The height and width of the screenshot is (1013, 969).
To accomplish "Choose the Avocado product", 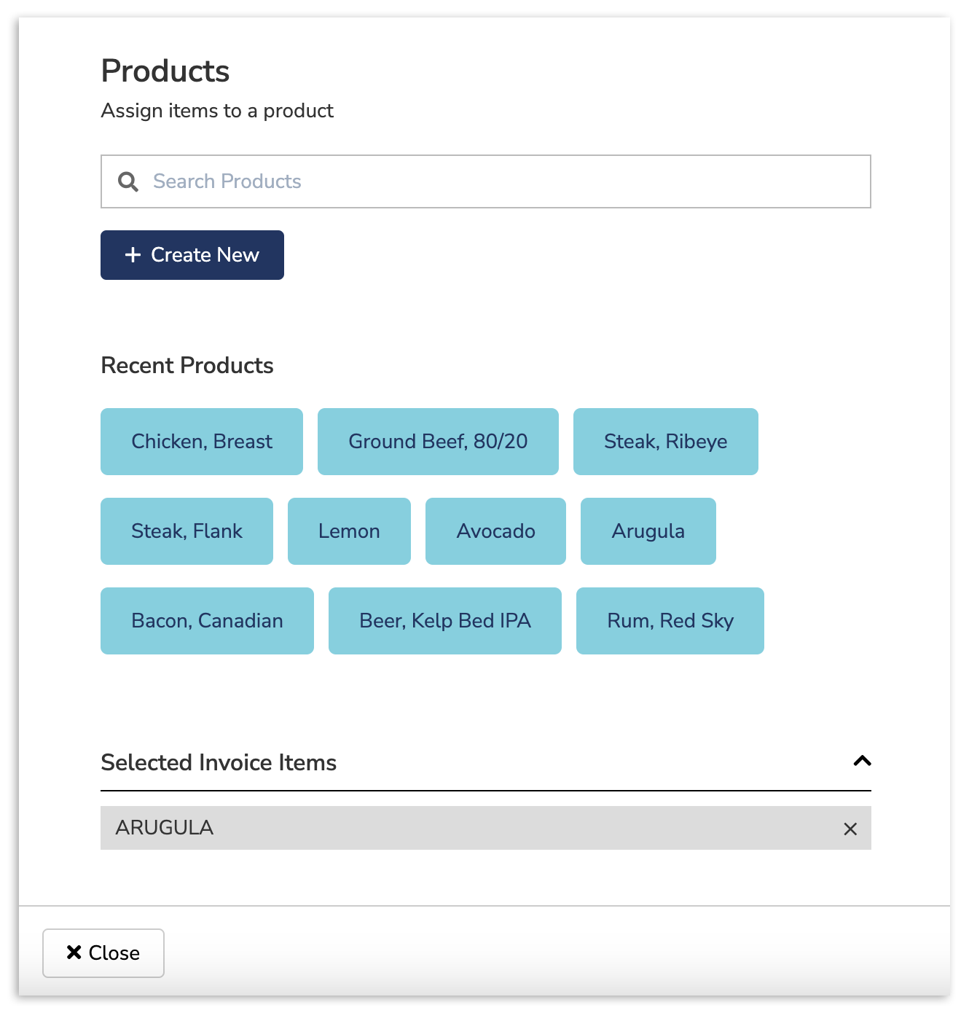I will click(x=495, y=531).
